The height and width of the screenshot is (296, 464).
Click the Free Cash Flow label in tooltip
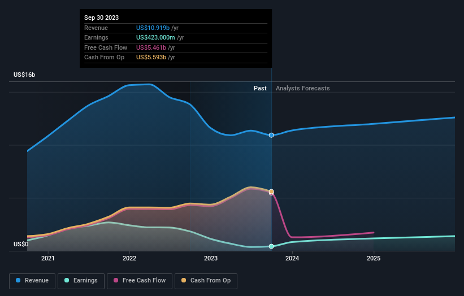pos(106,47)
